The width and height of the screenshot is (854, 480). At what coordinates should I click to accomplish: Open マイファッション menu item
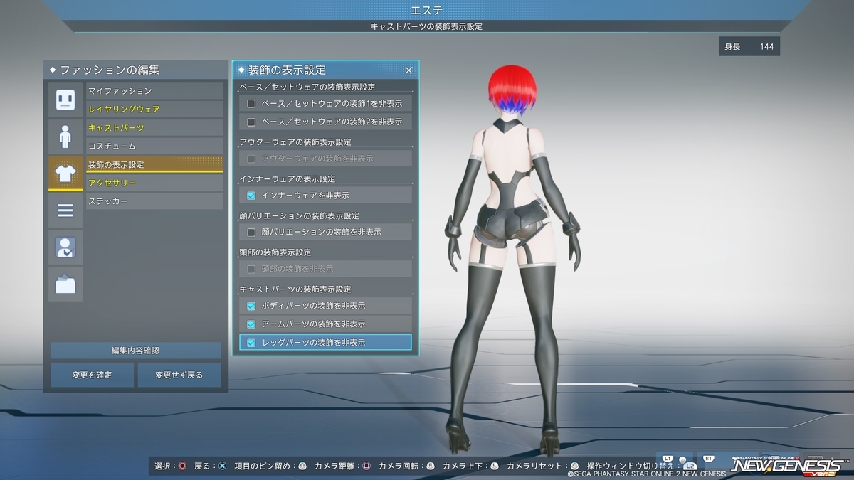point(154,91)
